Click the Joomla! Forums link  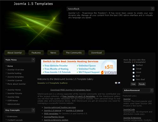tap(15, 94)
